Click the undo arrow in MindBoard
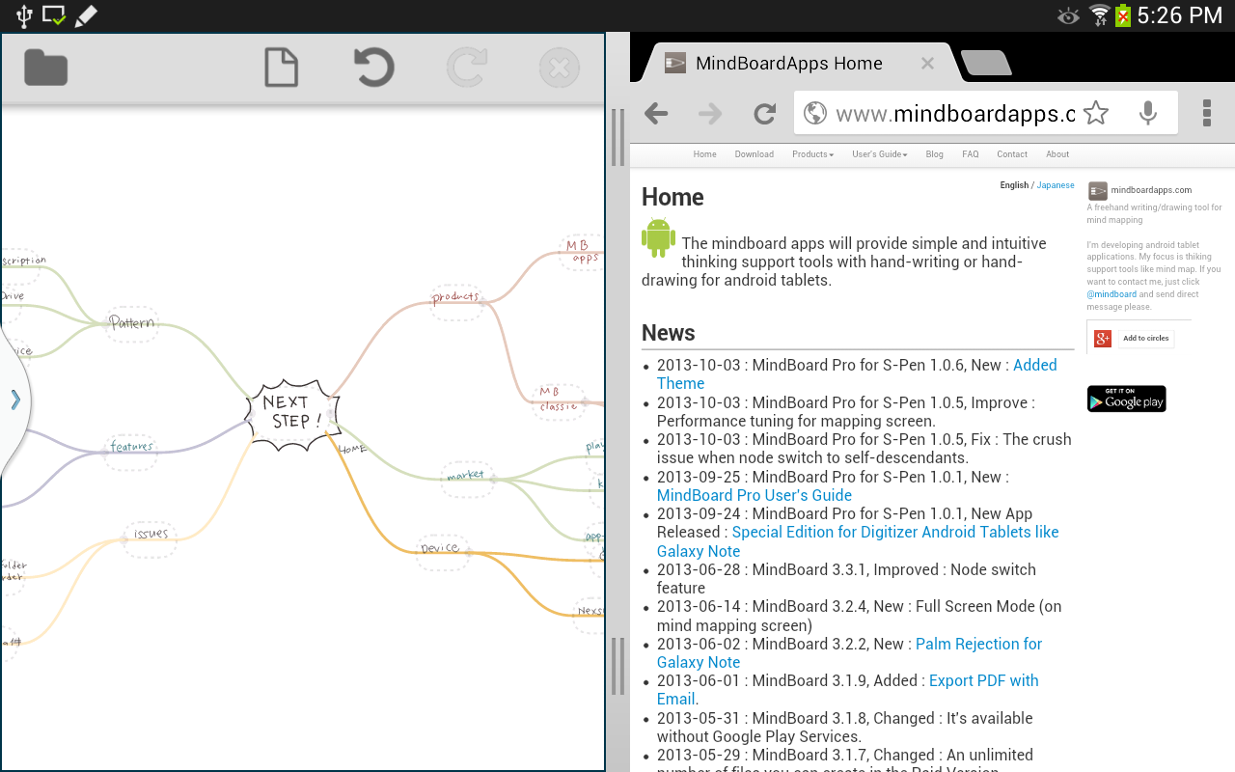The height and width of the screenshot is (772, 1235). [x=373, y=68]
